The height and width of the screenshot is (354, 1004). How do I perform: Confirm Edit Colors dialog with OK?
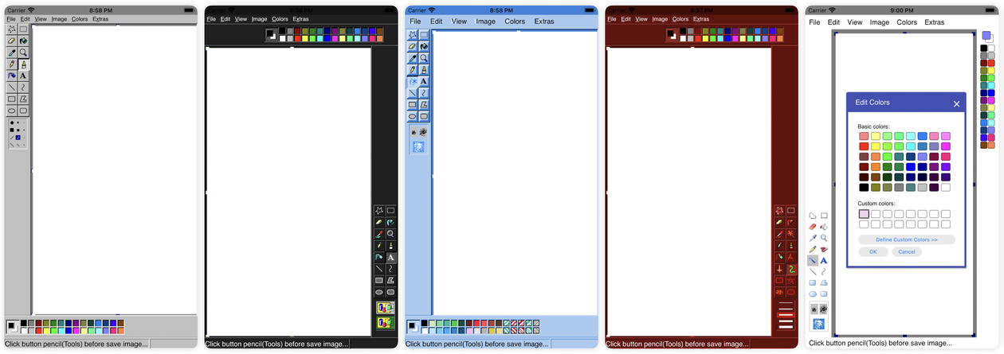(x=873, y=251)
